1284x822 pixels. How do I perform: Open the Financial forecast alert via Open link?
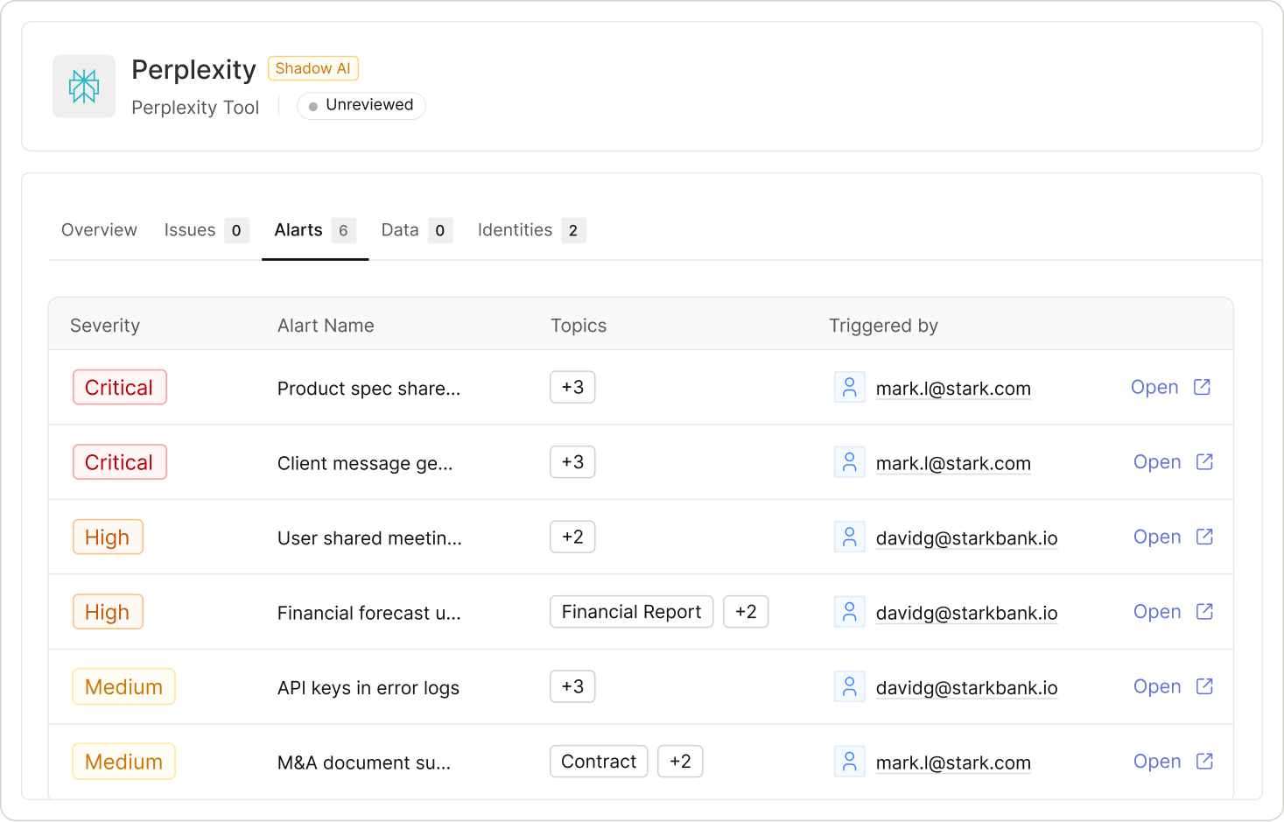click(1157, 612)
